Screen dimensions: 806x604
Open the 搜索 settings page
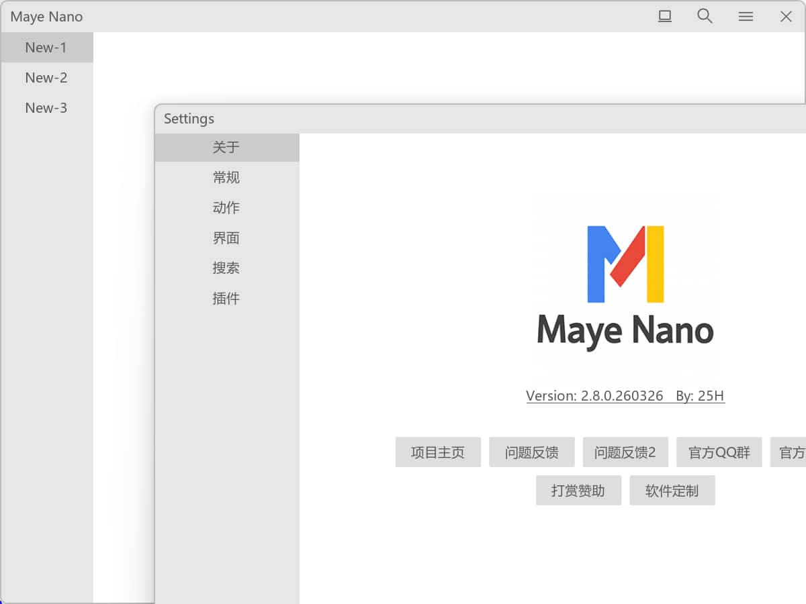coord(227,268)
